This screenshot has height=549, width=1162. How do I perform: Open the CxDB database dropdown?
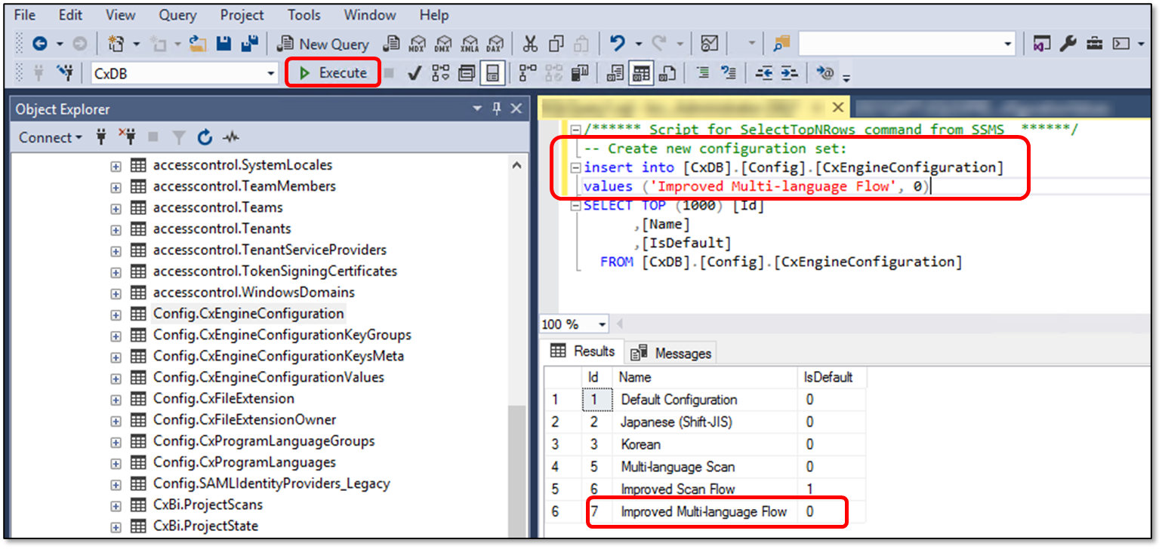272,74
